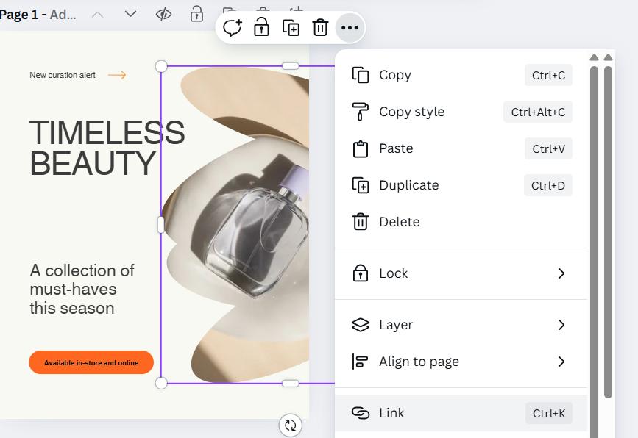Screen dimensions: 638x438
Task: Toggle the page lock in the page header
Action: (x=196, y=14)
